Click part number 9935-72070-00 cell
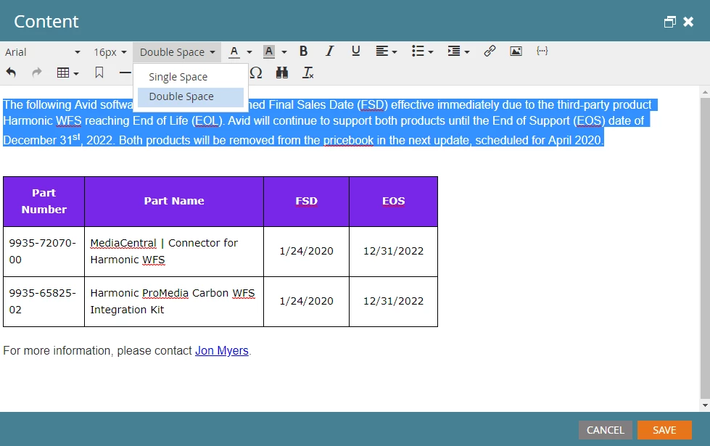 point(44,252)
